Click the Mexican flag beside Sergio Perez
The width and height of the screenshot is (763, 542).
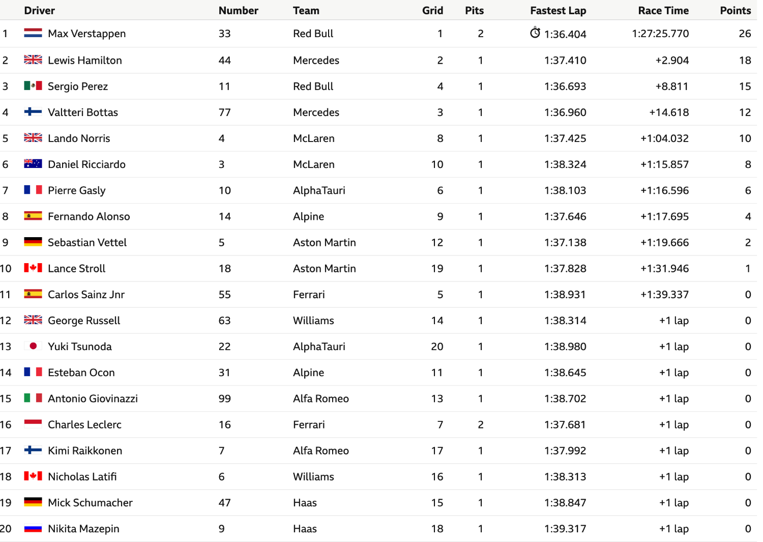(33, 85)
